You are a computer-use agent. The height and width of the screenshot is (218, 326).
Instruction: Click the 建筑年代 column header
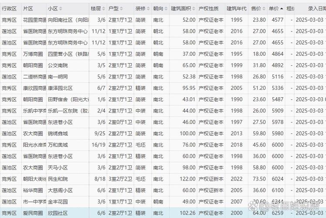click(236, 9)
